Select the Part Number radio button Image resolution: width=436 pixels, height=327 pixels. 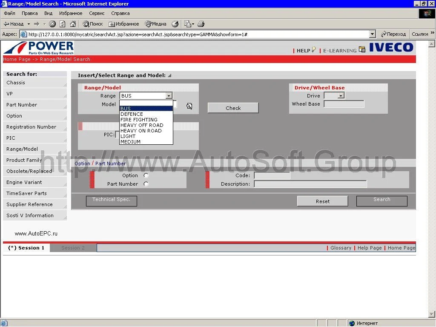(x=146, y=184)
